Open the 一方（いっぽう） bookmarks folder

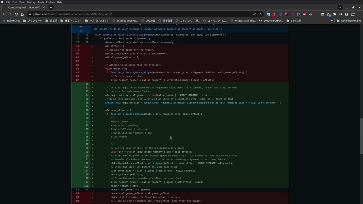pos(96,21)
